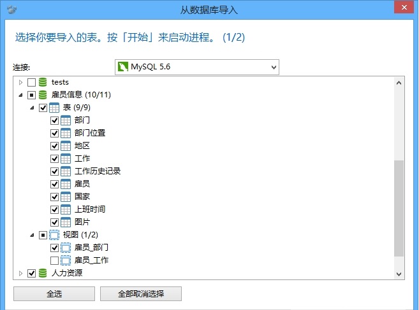This screenshot has width=419, height=310.
Task: Select the 工作历史记录 row label
Action: [98, 171]
